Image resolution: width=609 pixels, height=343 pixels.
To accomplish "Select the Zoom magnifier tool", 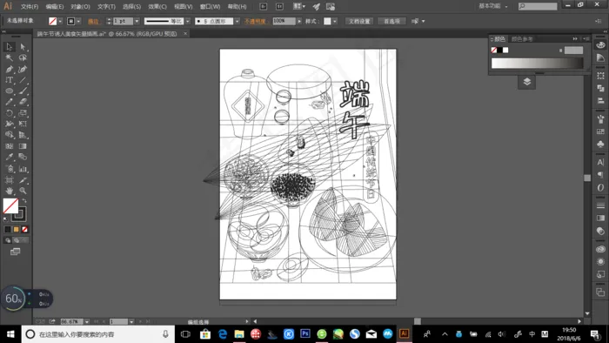I will click(x=23, y=191).
